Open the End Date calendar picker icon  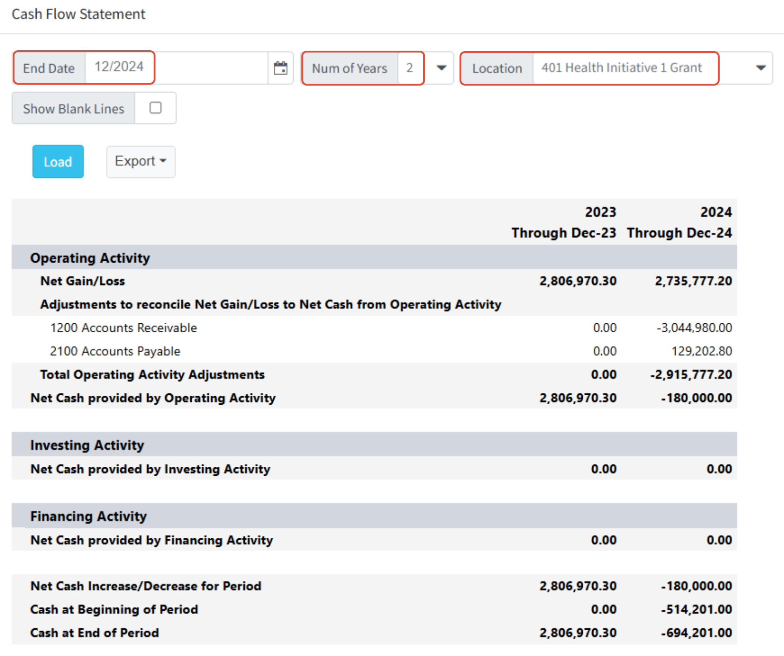point(281,68)
